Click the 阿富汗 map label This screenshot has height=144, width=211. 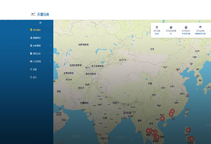click(x=81, y=88)
